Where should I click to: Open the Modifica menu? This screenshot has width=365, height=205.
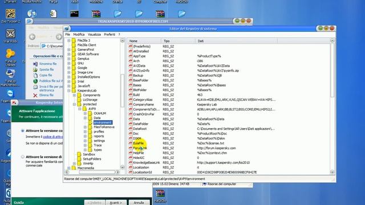(x=79, y=34)
